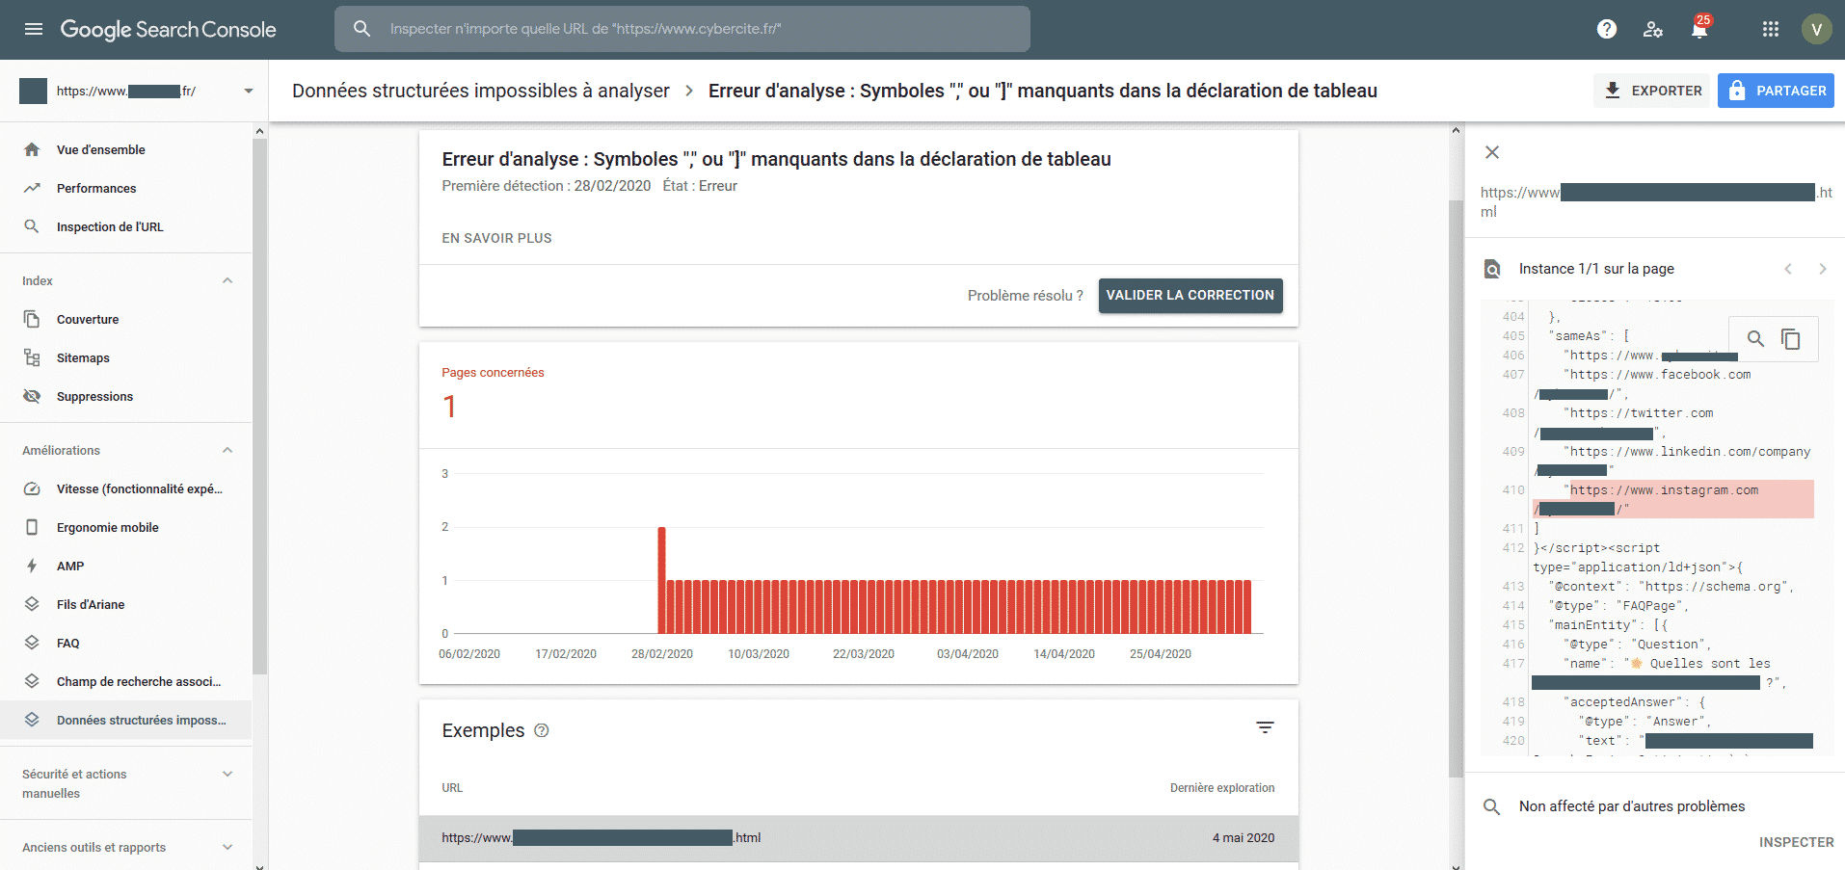Click EN SAVOIR PLUS link
Viewport: 1845px width, 870px height.
tap(496, 238)
